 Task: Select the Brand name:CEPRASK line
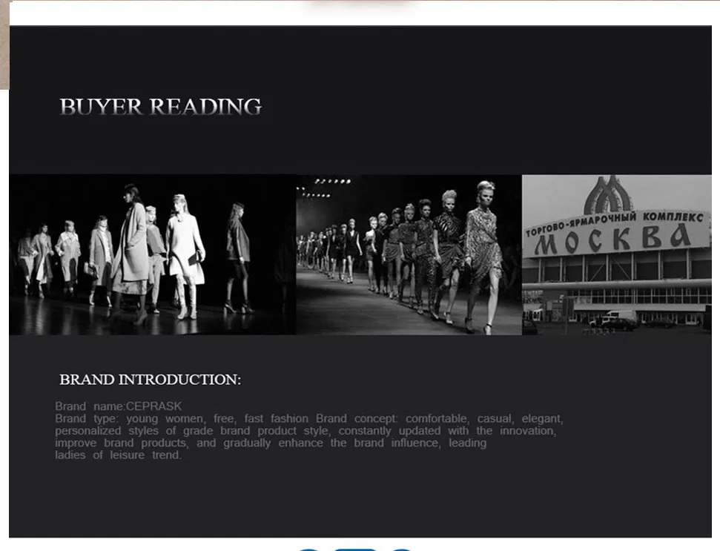[x=119, y=406]
